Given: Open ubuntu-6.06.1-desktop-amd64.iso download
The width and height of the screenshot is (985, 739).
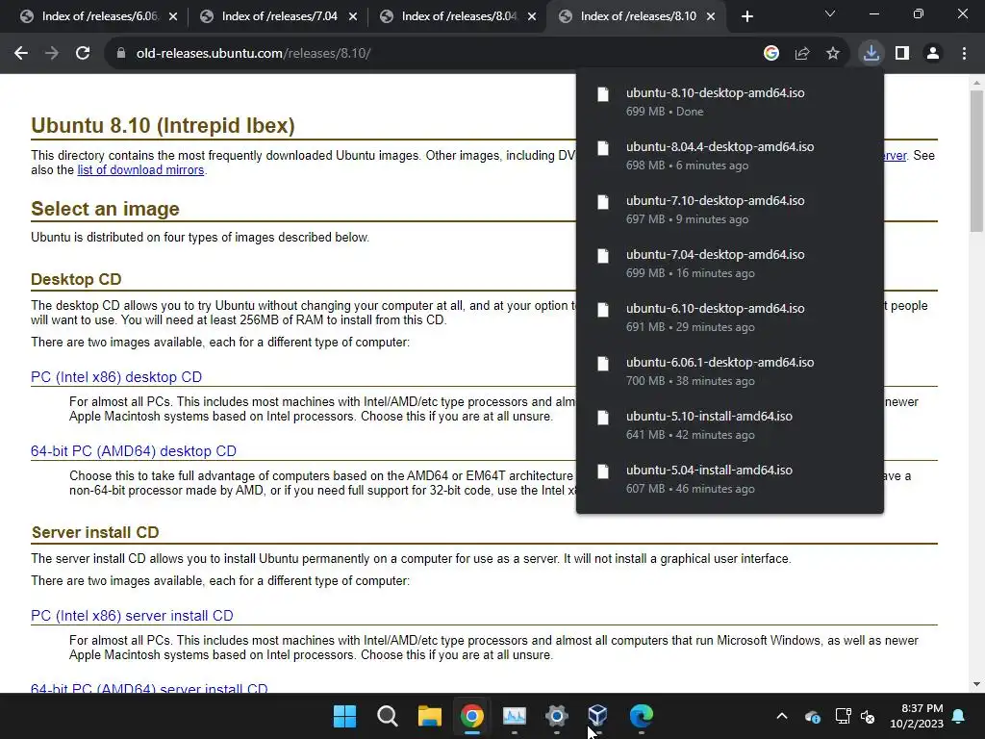Looking at the screenshot, I should (x=729, y=371).
